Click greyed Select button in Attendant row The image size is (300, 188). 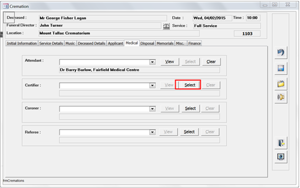[x=190, y=62]
